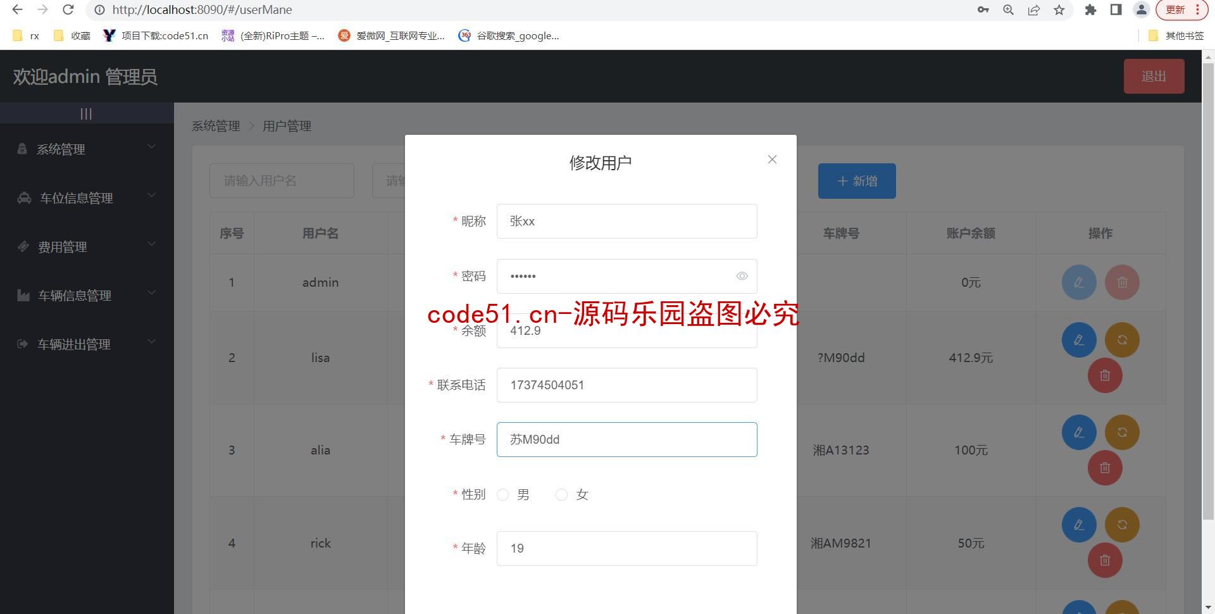Click the 412.9元 balance cell
The width and height of the screenshot is (1215, 614).
pos(971,358)
